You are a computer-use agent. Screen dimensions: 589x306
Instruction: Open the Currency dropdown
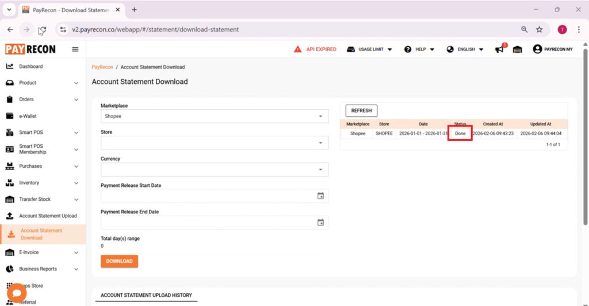[x=215, y=169]
